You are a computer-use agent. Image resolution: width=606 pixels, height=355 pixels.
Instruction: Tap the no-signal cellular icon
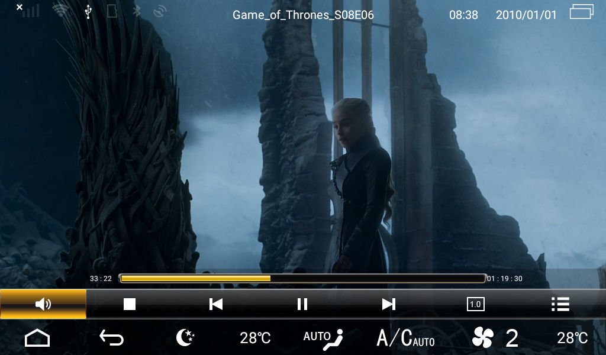[x=28, y=10]
